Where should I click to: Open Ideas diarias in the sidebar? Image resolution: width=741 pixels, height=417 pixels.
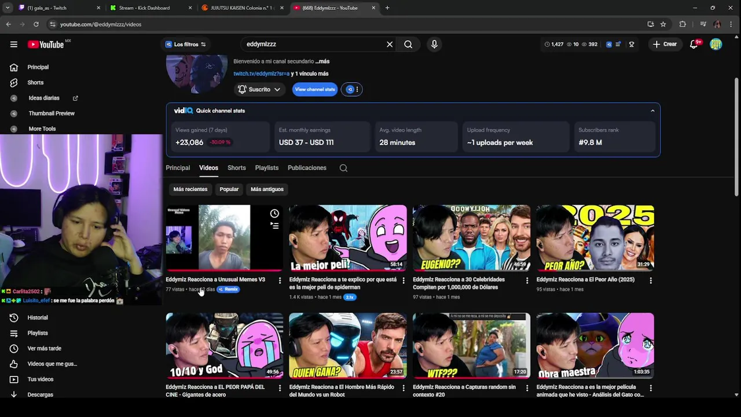coord(44,98)
